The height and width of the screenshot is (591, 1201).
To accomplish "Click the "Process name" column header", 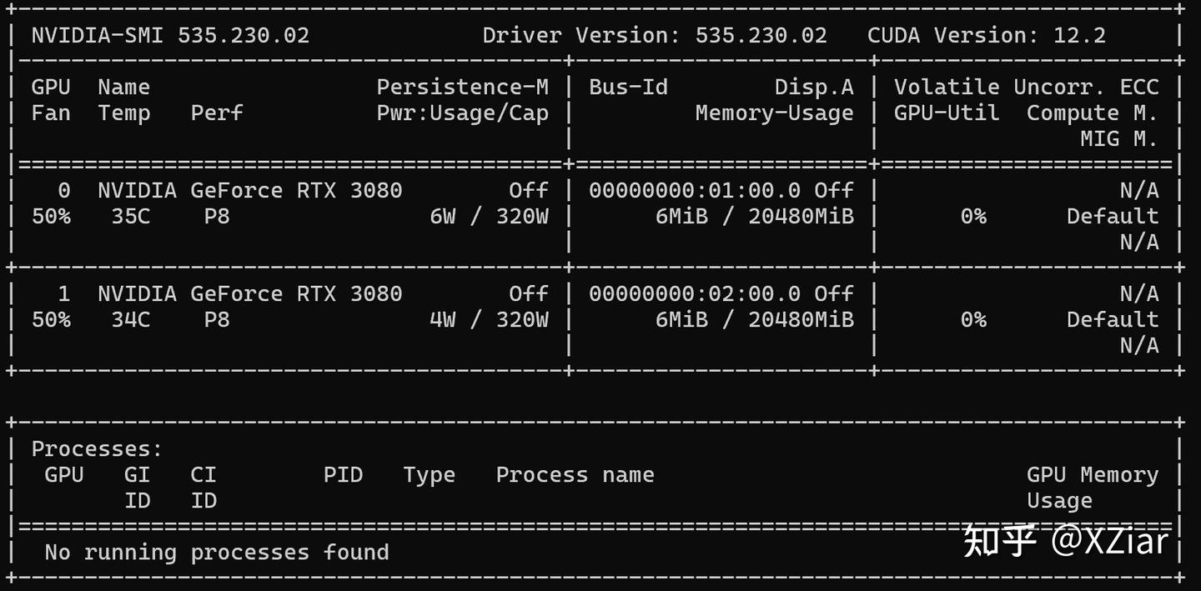I will [575, 474].
